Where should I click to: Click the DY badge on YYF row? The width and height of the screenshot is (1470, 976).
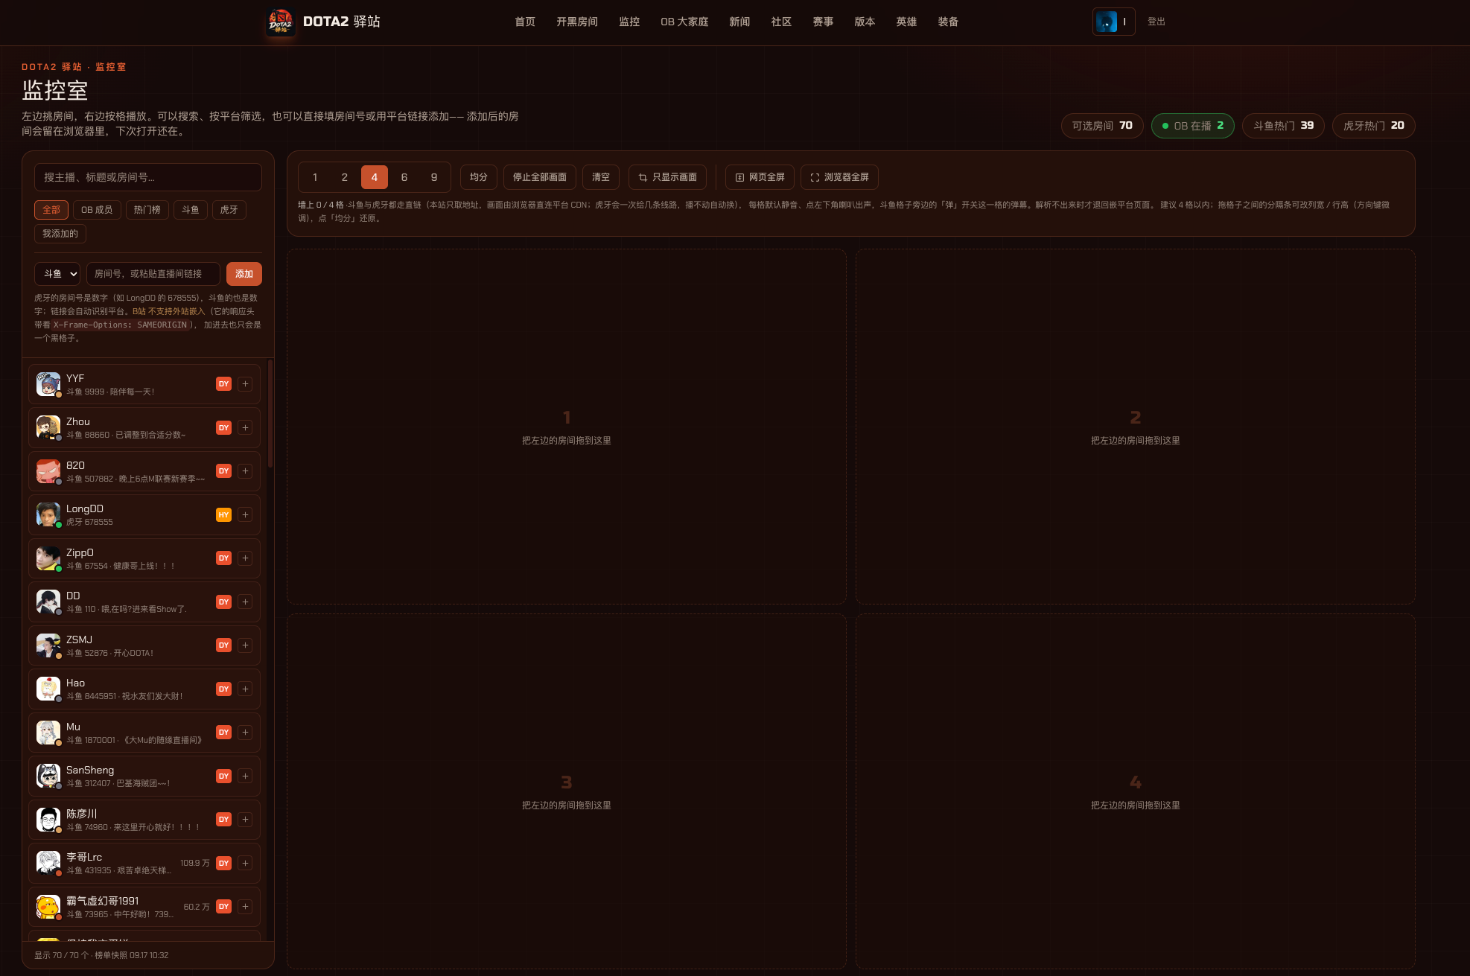[223, 384]
